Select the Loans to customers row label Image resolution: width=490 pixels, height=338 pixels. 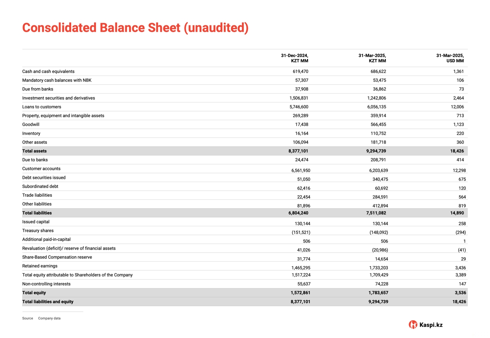42,107
